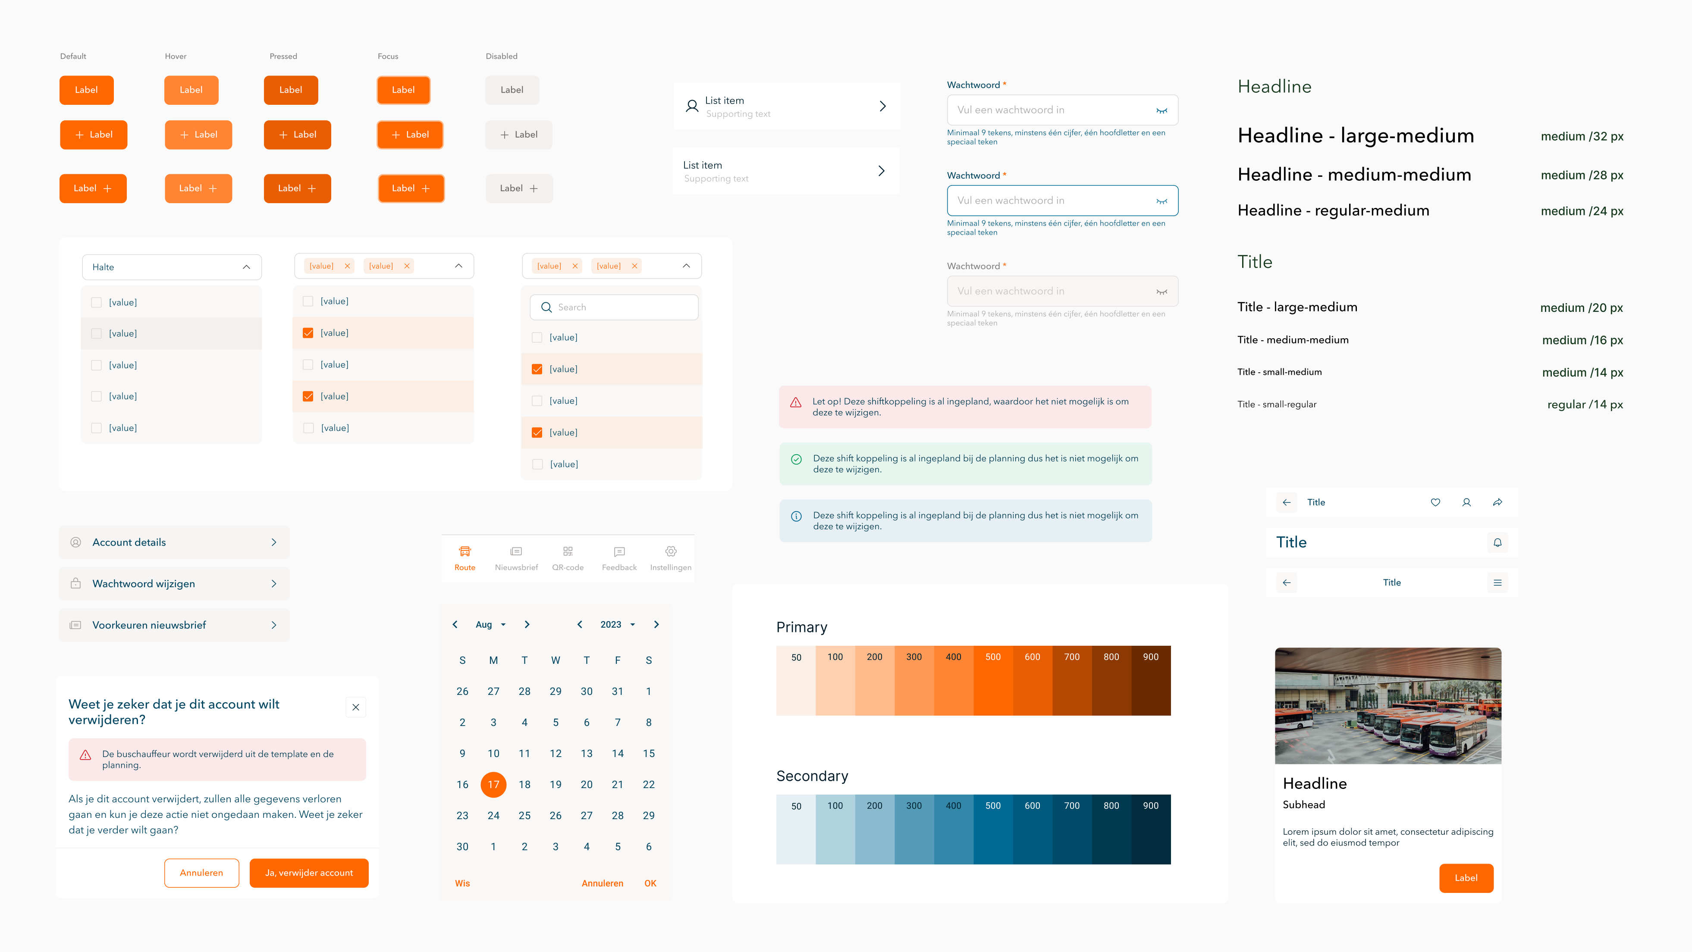Open the hamburger menu icon beside Title
The image size is (1692, 952).
(x=1497, y=582)
